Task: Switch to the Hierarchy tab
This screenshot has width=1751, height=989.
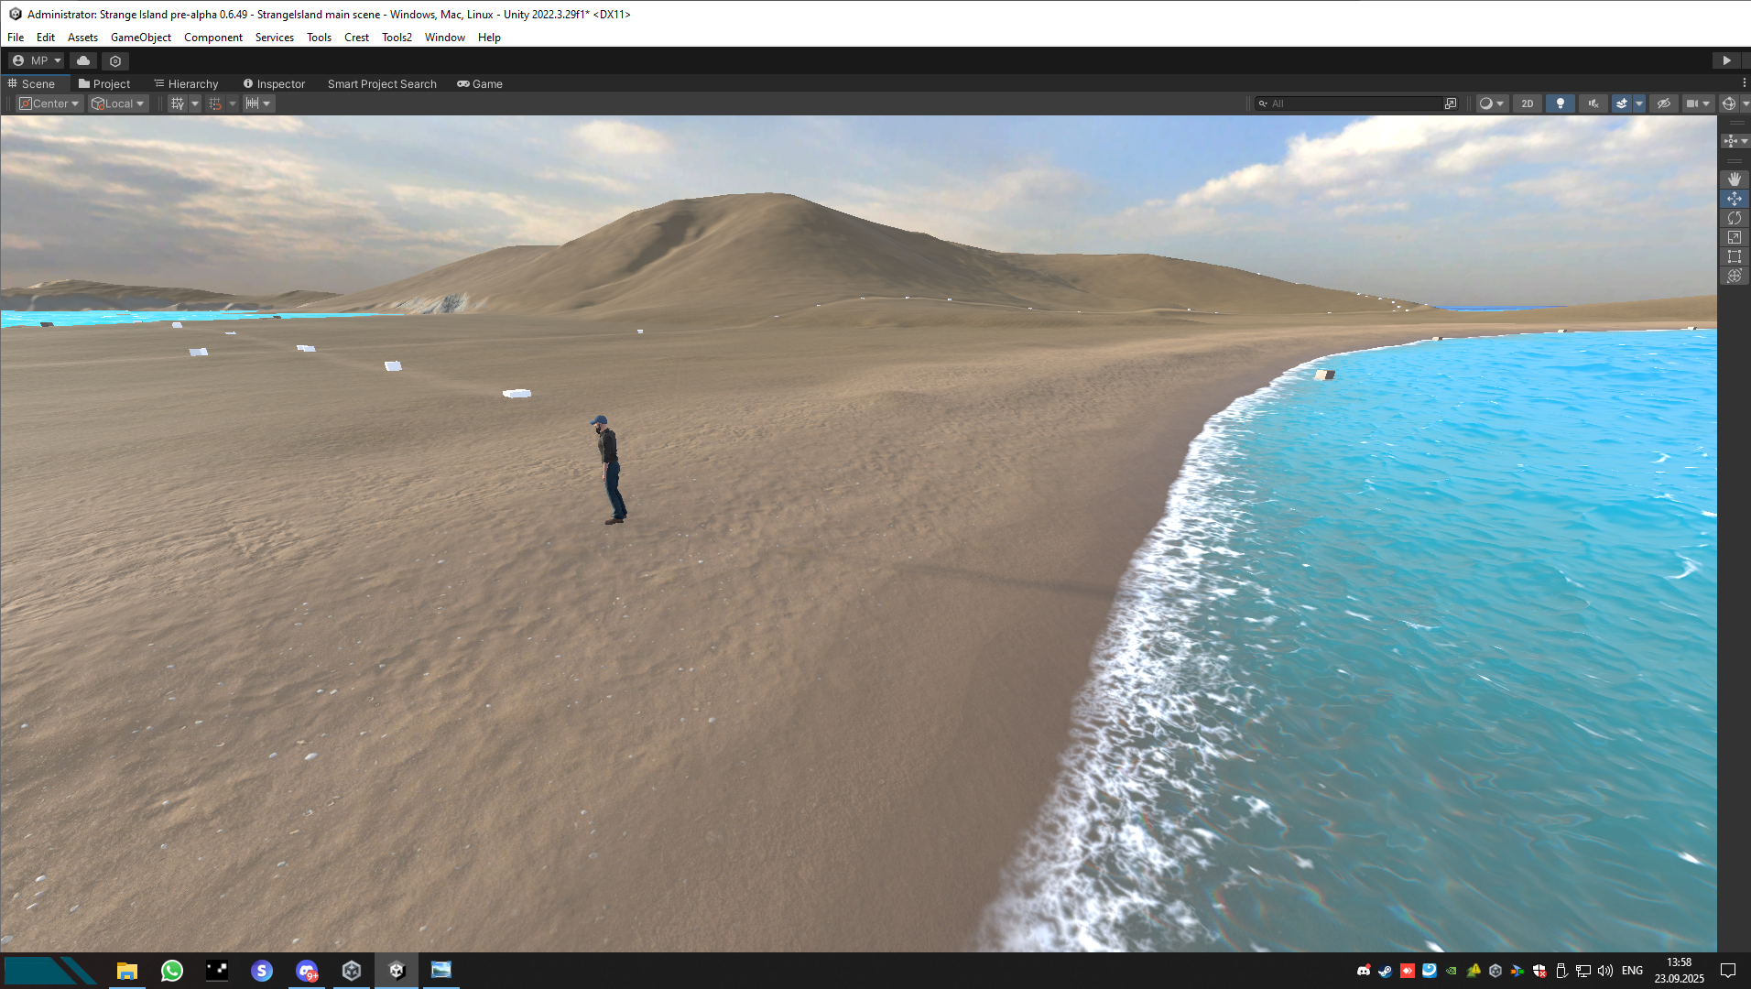Action: pos(187,83)
